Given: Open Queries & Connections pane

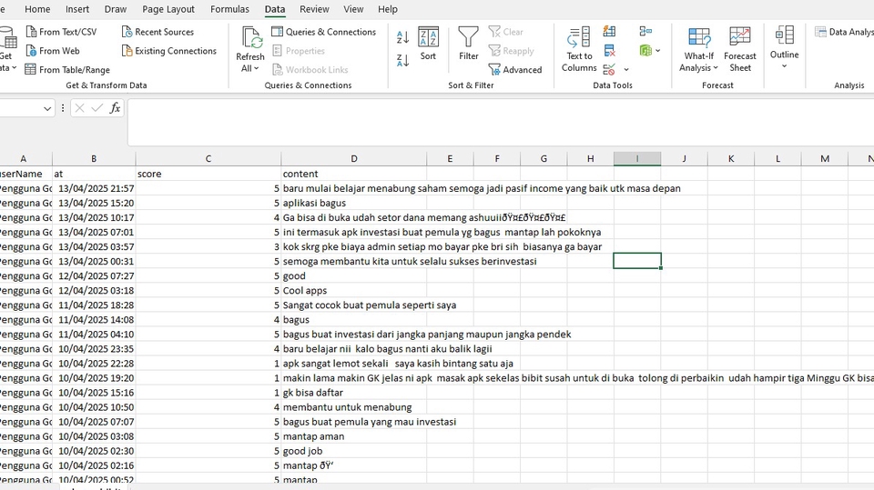Looking at the screenshot, I should [324, 32].
